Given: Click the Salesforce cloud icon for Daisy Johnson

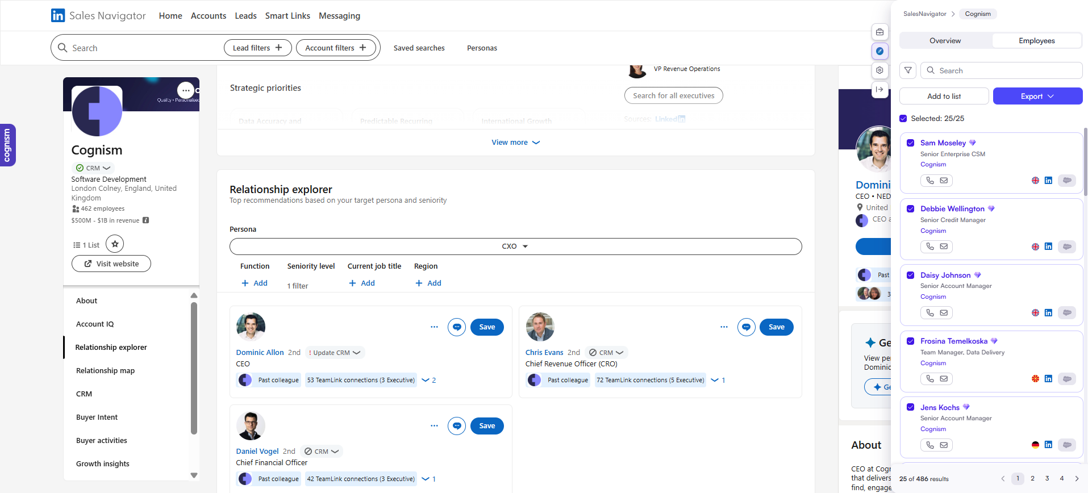Looking at the screenshot, I should 1067,313.
